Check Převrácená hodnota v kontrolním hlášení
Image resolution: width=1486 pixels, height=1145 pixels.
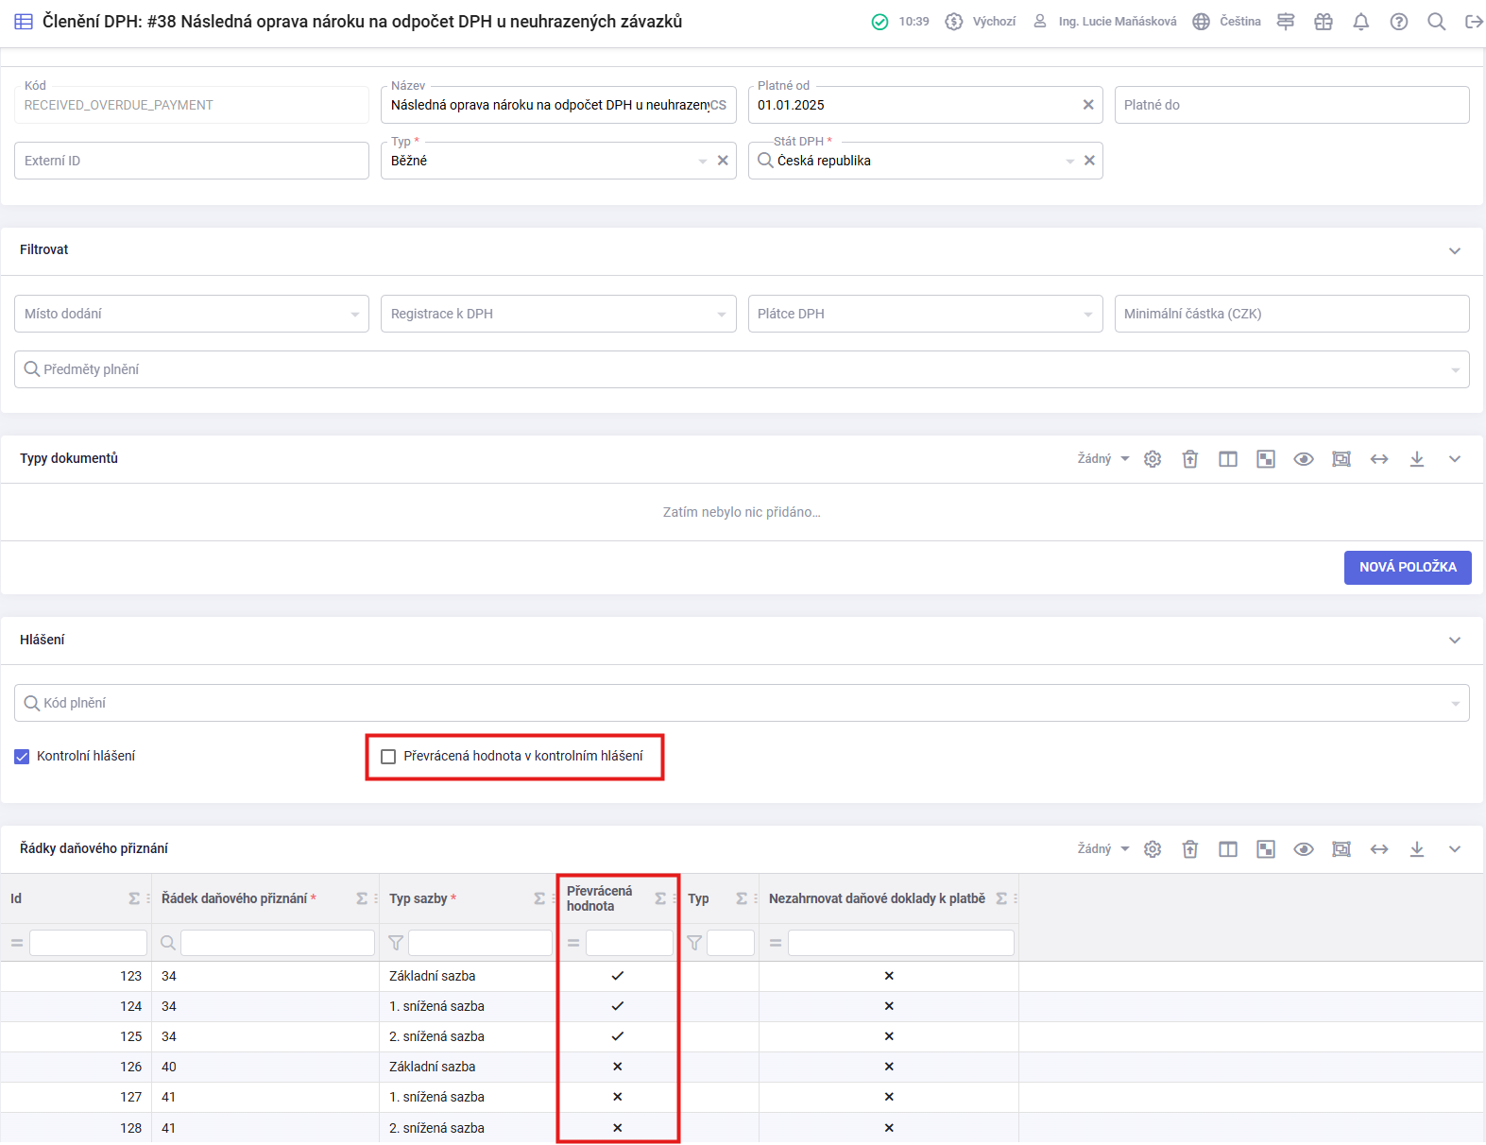[388, 757]
